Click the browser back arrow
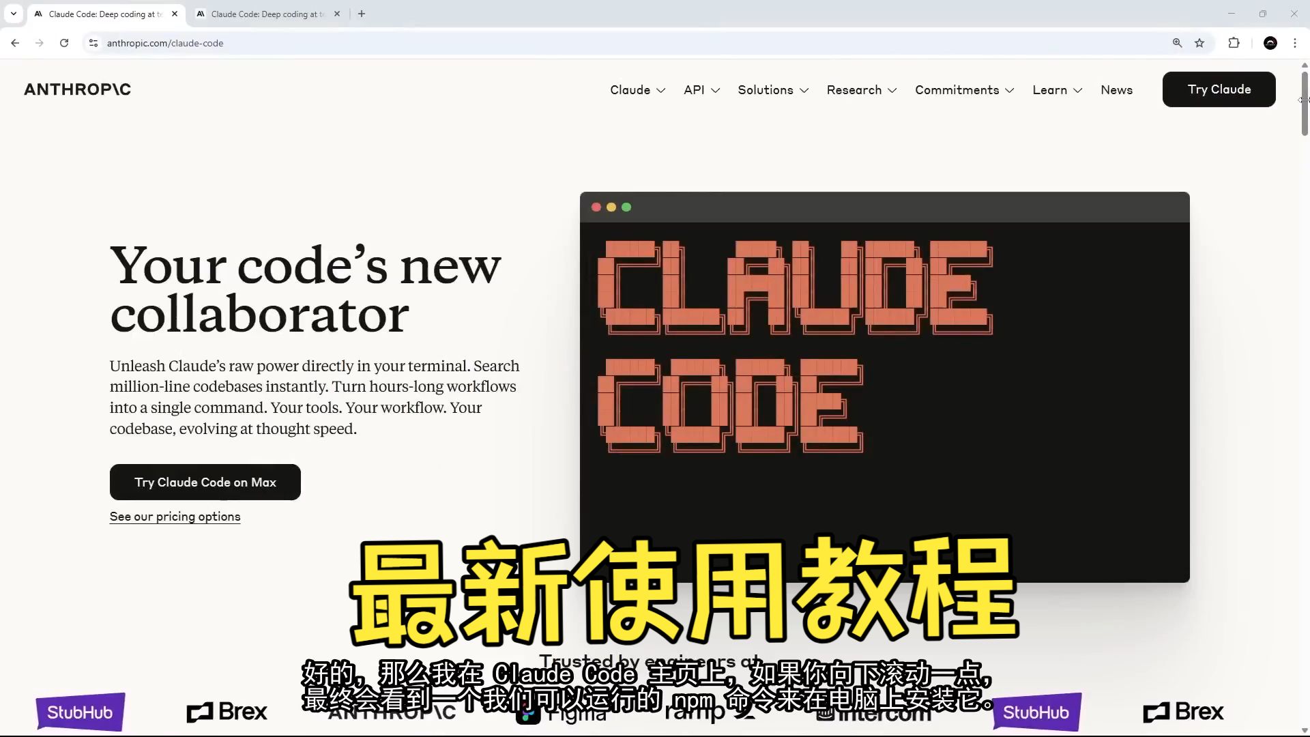The height and width of the screenshot is (737, 1310). click(x=15, y=43)
